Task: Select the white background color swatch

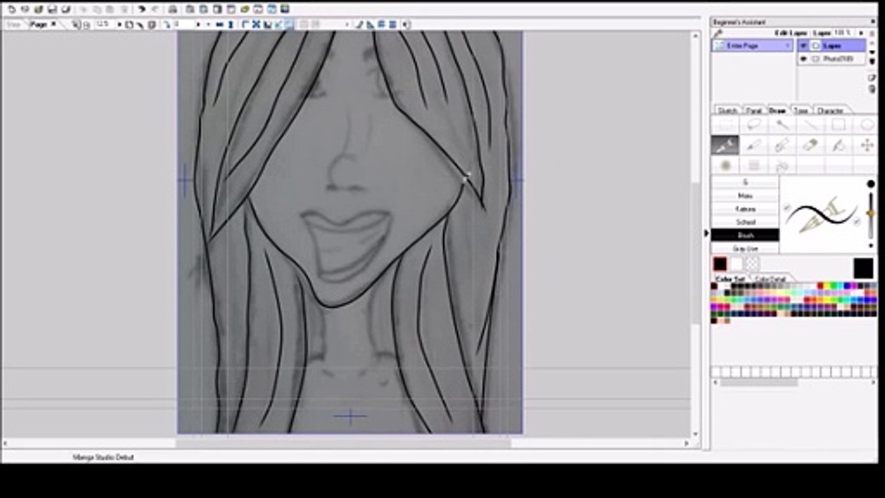Action: pos(736,264)
